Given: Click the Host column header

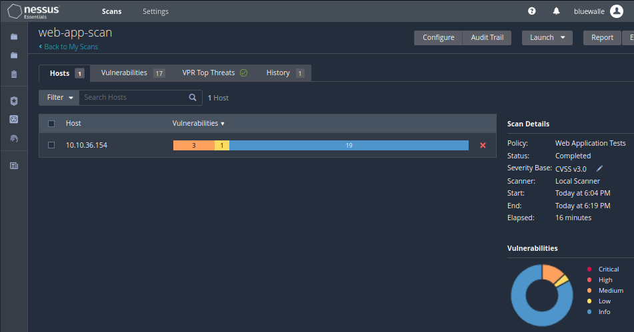Looking at the screenshot, I should click(x=73, y=123).
